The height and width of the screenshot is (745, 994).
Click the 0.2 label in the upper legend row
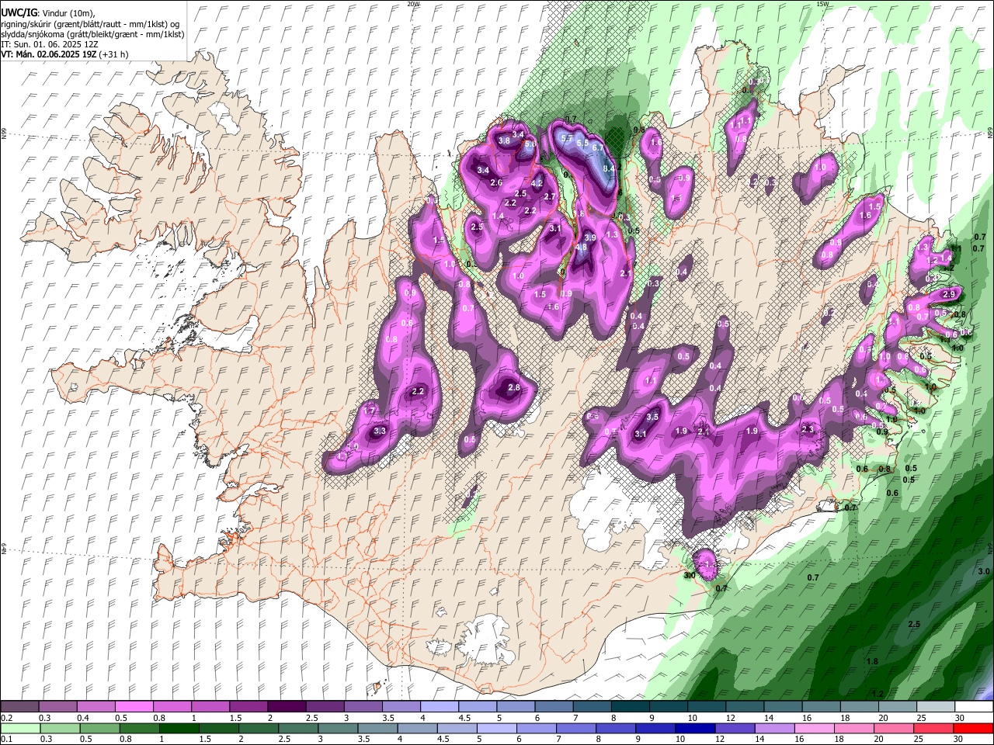[x=6, y=718]
